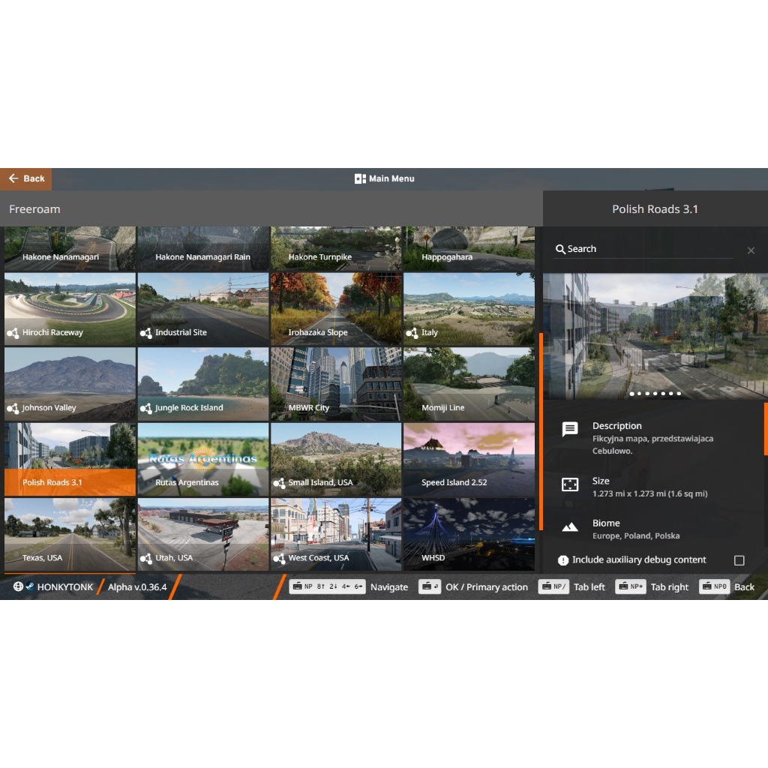This screenshot has width=768, height=768.
Task: Select the Utah, USA map
Action: (x=203, y=534)
